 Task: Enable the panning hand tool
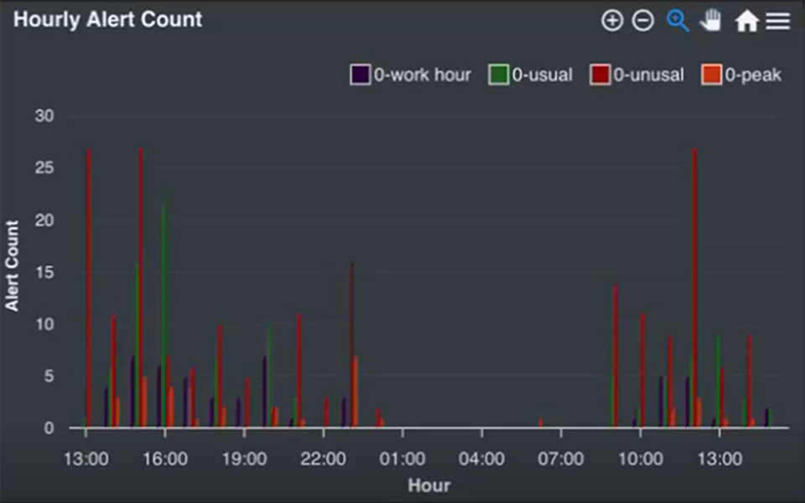pyautogui.click(x=711, y=20)
